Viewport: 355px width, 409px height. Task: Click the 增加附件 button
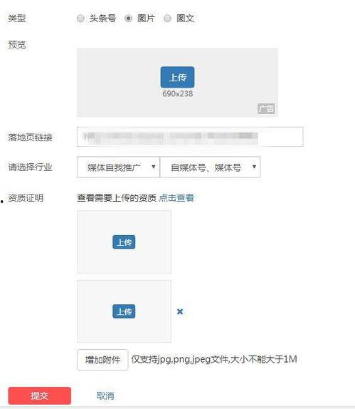pyautogui.click(x=102, y=360)
